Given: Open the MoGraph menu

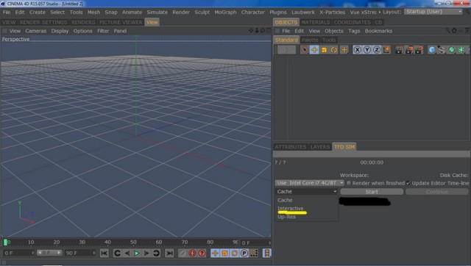Looking at the screenshot, I should (x=225, y=12).
